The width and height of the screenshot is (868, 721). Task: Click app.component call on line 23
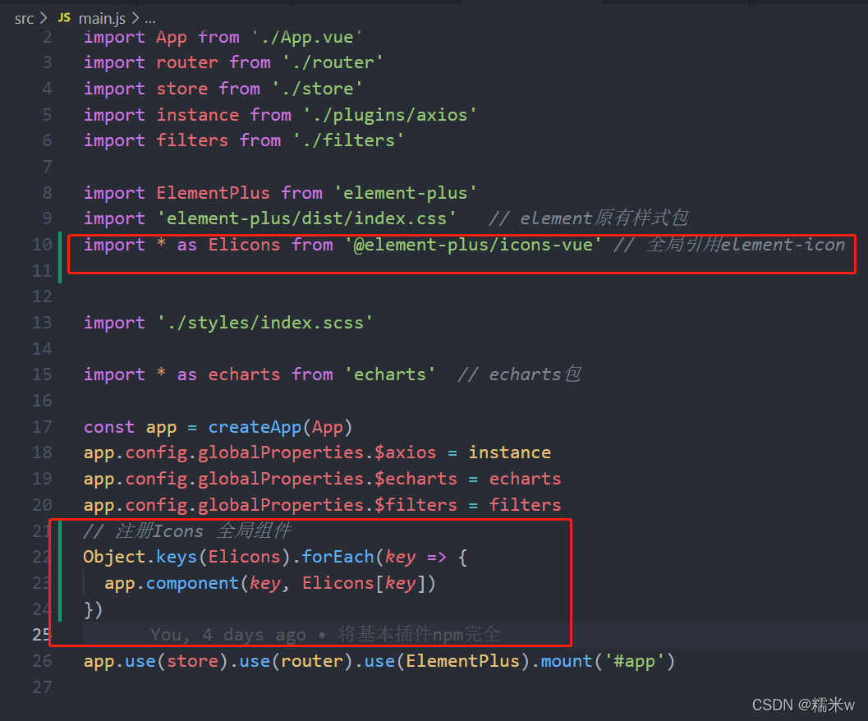pyautogui.click(x=172, y=583)
